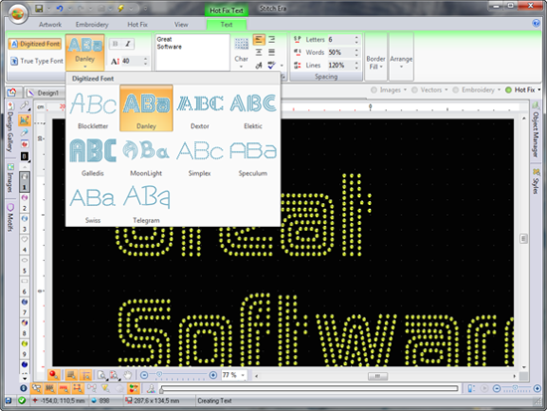Open the Border Fill dropdown

pyautogui.click(x=376, y=63)
